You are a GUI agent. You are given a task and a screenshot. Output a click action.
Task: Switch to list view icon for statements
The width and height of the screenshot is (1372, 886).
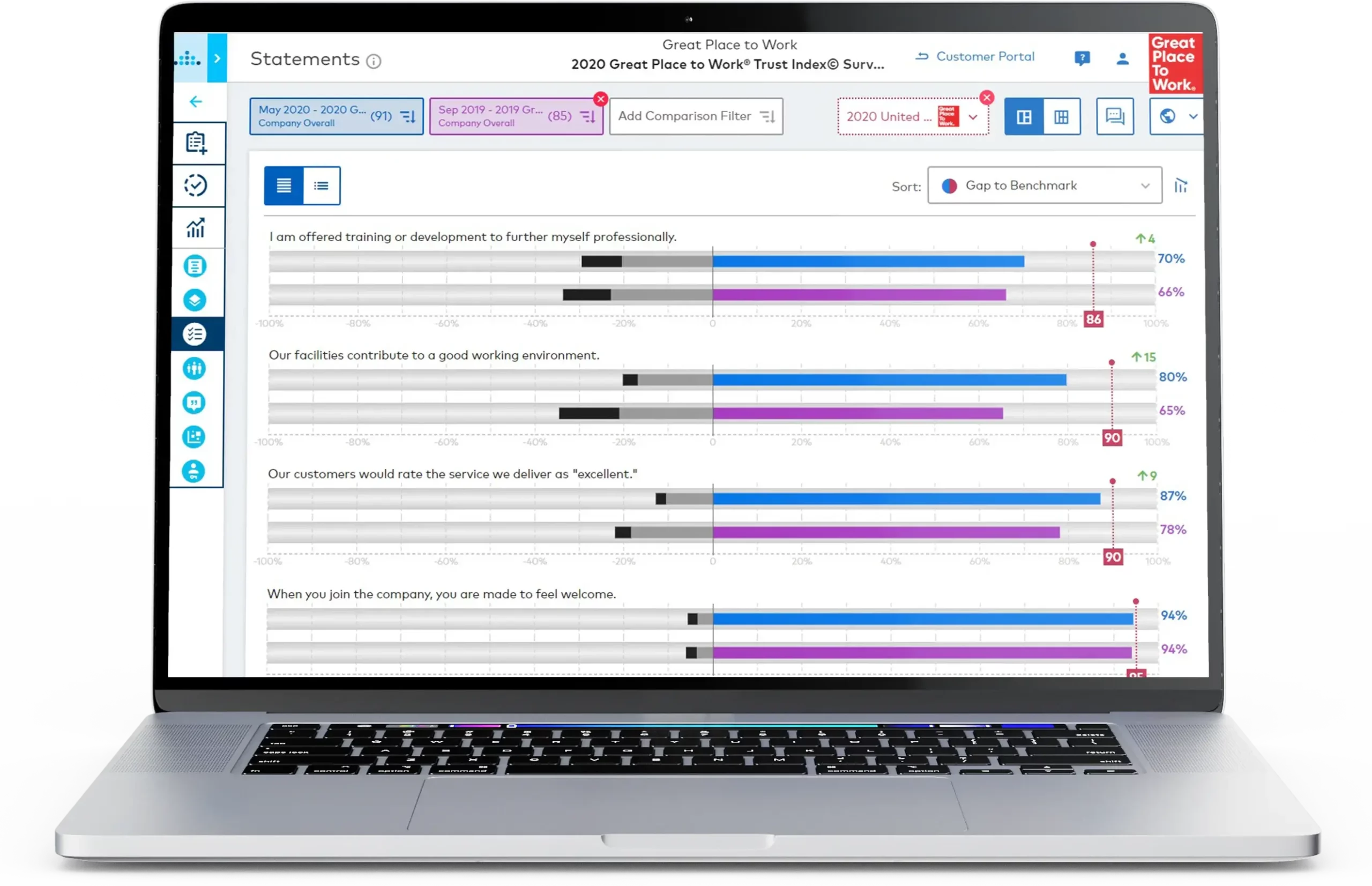click(320, 186)
